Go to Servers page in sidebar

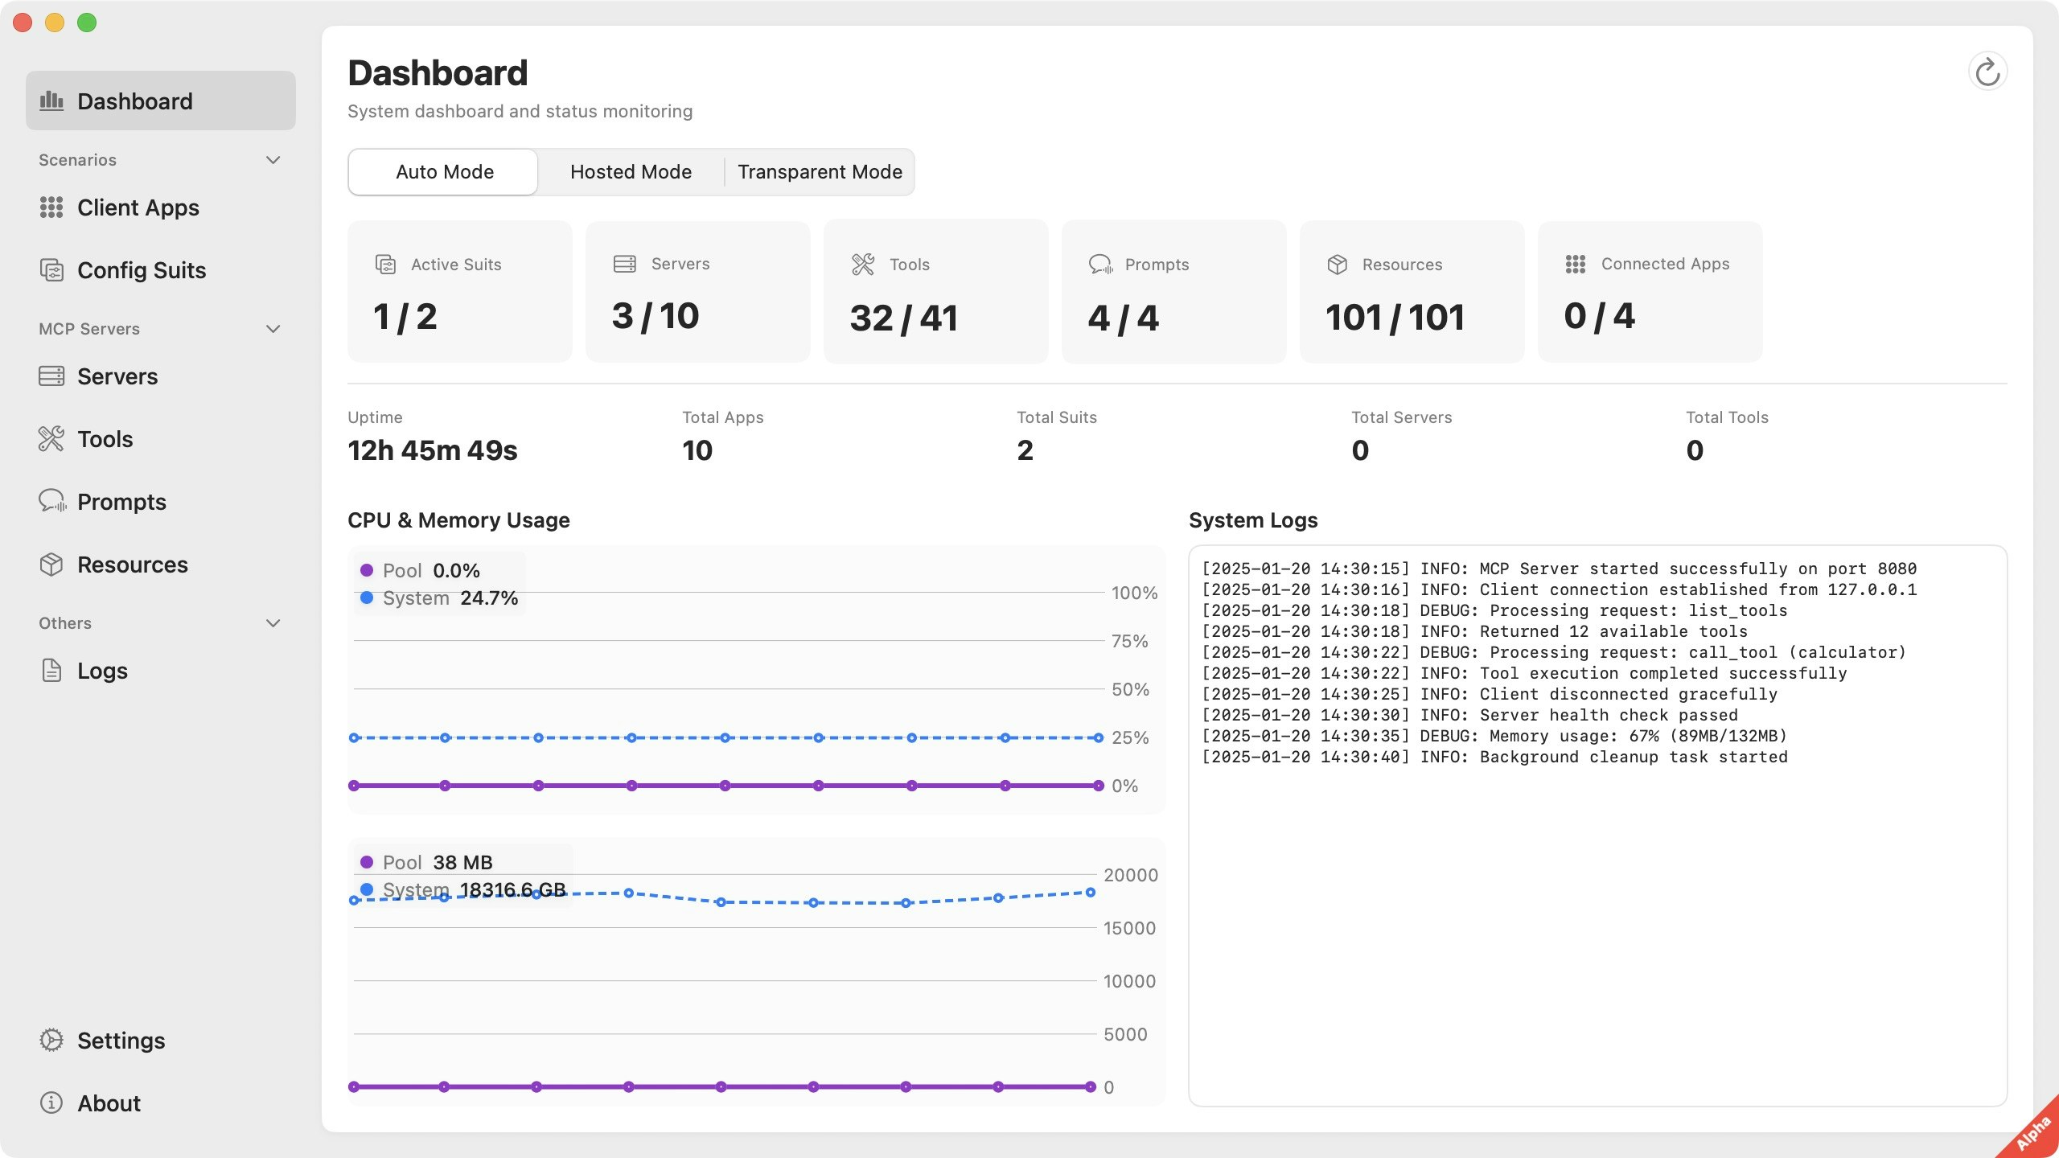click(x=161, y=376)
